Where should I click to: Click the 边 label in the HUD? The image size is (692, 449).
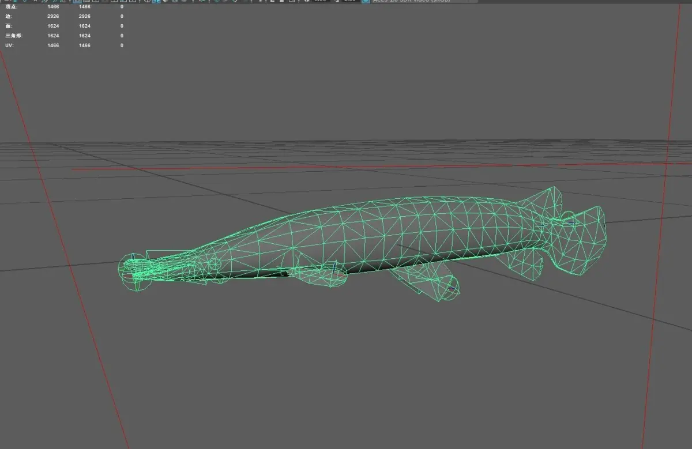click(8, 16)
